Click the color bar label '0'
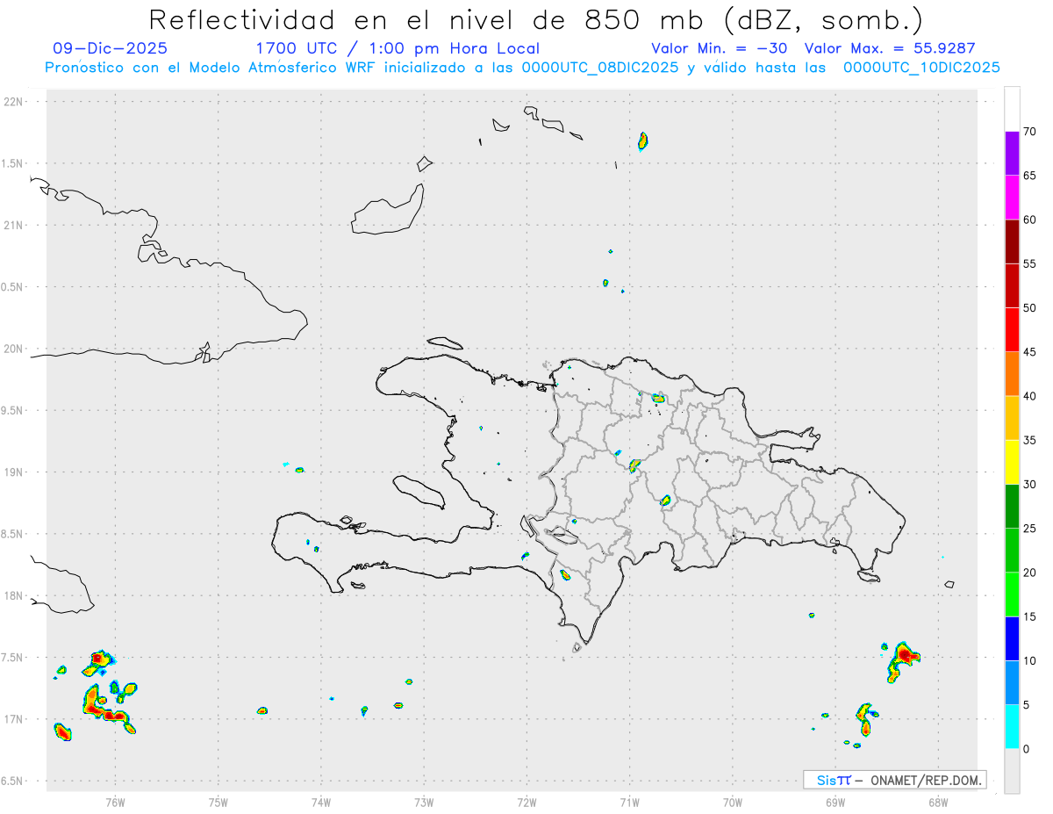This screenshot has height=814, width=1053. pyautogui.click(x=1026, y=749)
